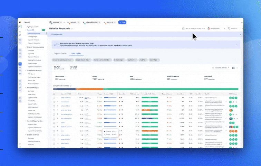Close the Website Keywords welcome banner
The width and height of the screenshot is (261, 166).
(237, 44)
